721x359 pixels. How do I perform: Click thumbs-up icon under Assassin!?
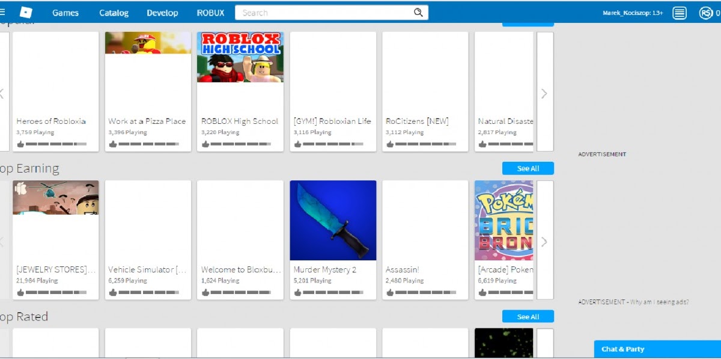[x=390, y=293]
